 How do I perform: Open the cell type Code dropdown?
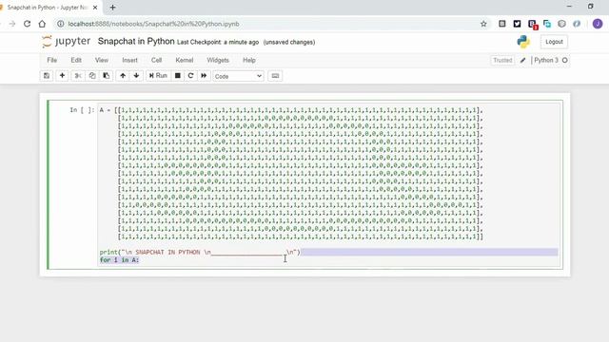(238, 76)
